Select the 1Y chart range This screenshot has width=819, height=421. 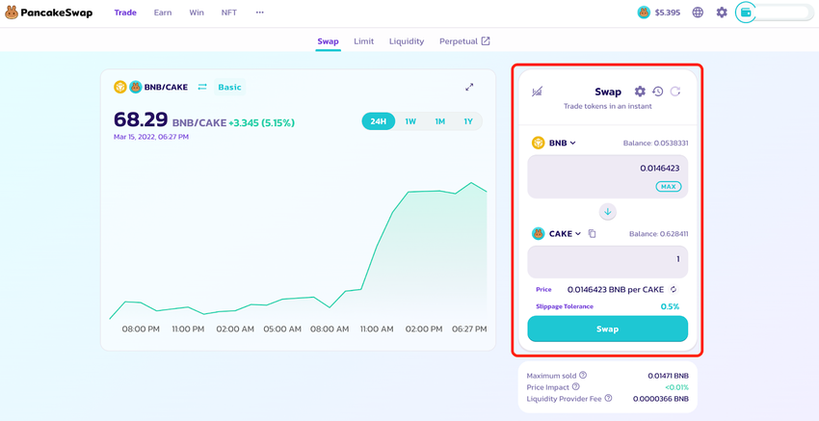tap(468, 121)
